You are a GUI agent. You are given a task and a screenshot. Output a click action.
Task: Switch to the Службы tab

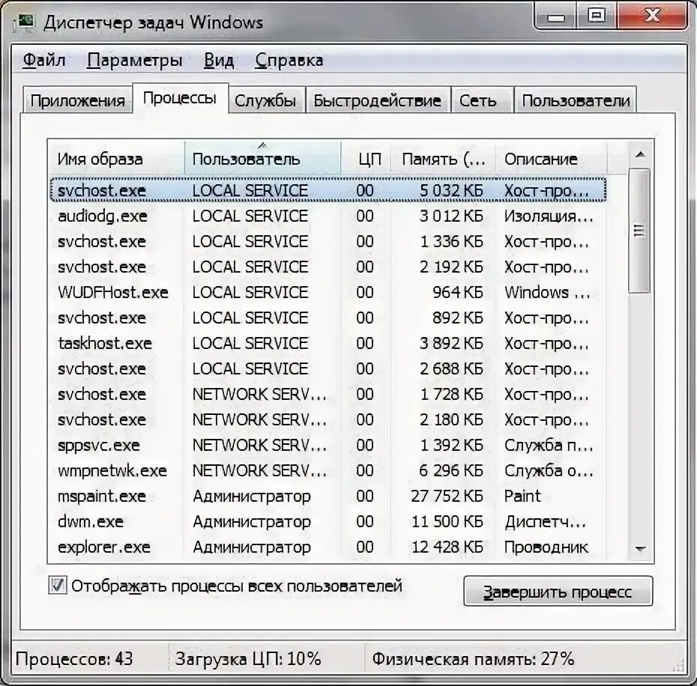coord(265,101)
